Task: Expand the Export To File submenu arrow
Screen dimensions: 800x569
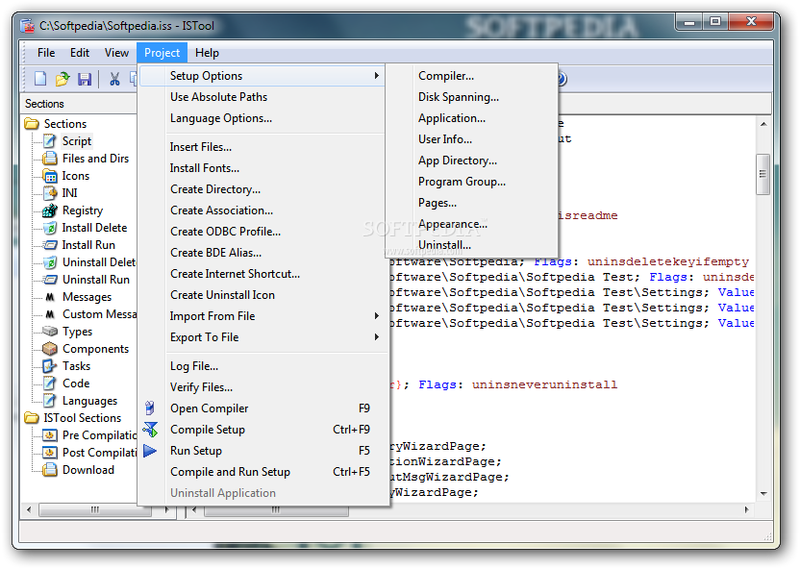Action: 377,337
